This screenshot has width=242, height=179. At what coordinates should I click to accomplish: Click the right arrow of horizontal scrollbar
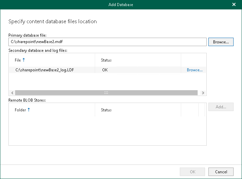tap(203, 93)
